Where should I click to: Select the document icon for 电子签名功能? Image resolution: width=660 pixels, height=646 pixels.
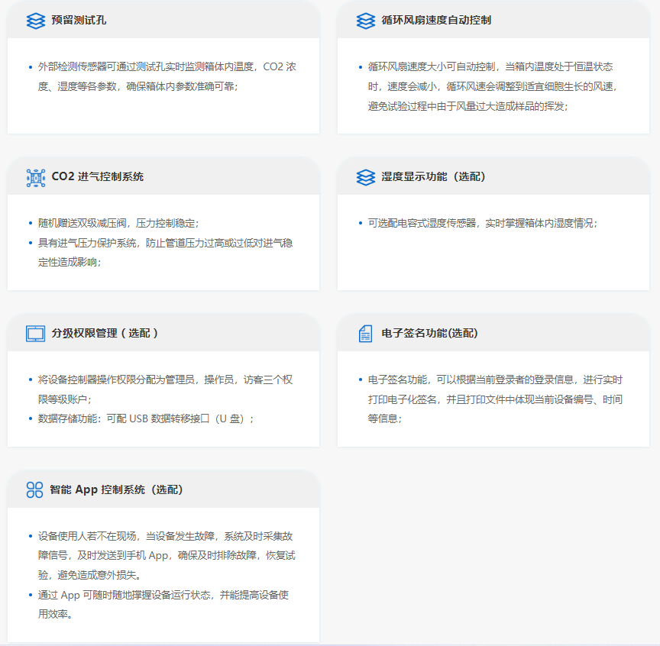[x=365, y=334]
